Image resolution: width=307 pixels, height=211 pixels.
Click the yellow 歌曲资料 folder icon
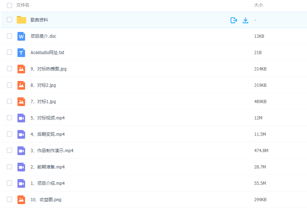(x=21, y=20)
